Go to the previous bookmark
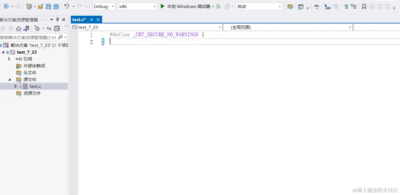This screenshot has width=400, height=195. click(372, 6)
